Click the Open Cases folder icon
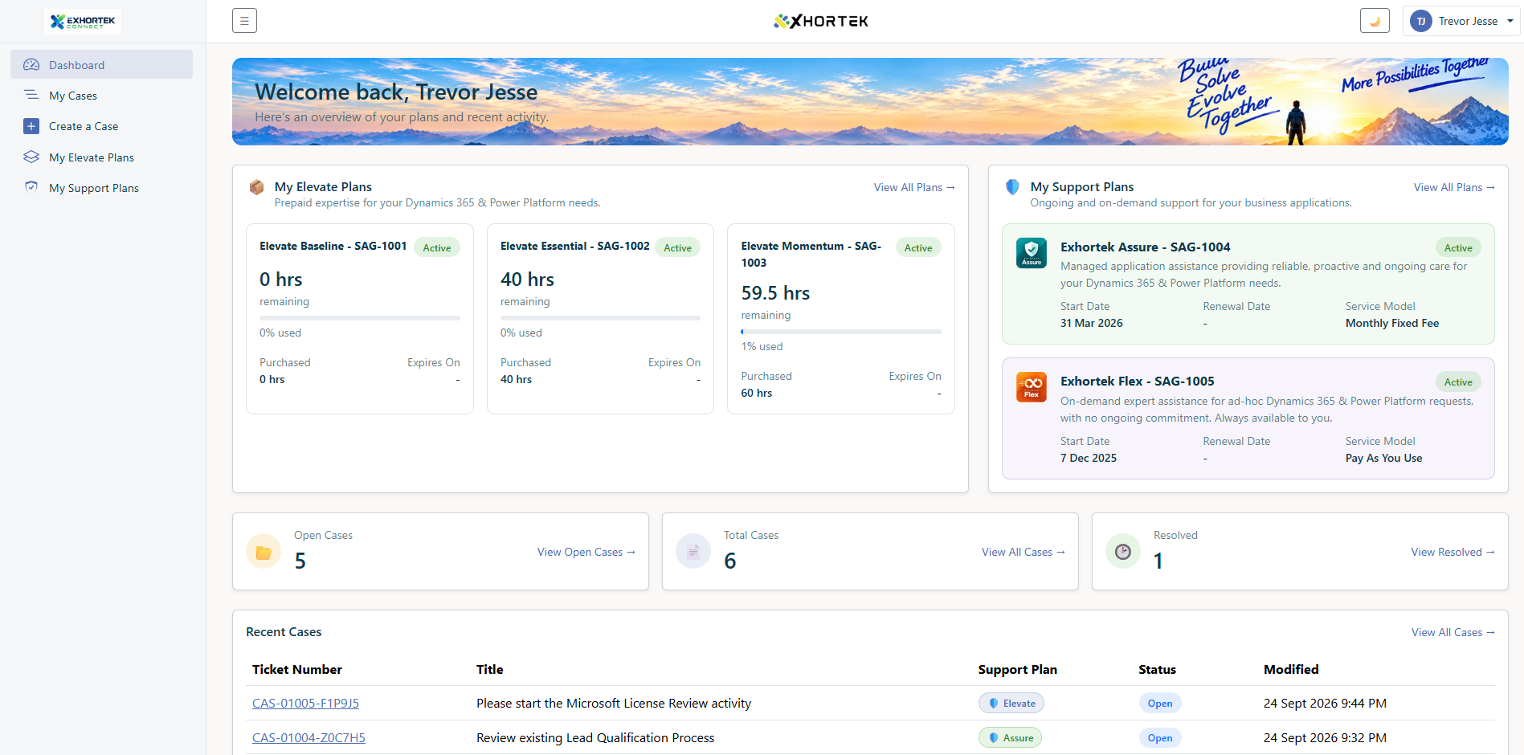The height and width of the screenshot is (755, 1524). pos(264,552)
